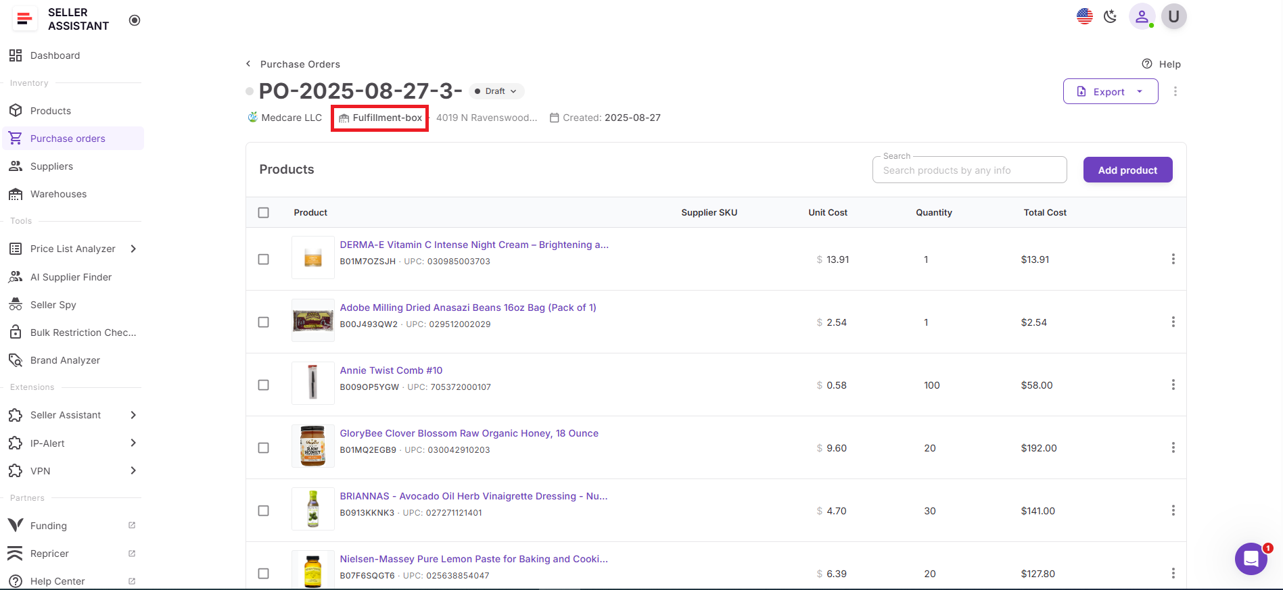The height and width of the screenshot is (590, 1283).
Task: Expand the Export dropdown
Action: 1140,92
